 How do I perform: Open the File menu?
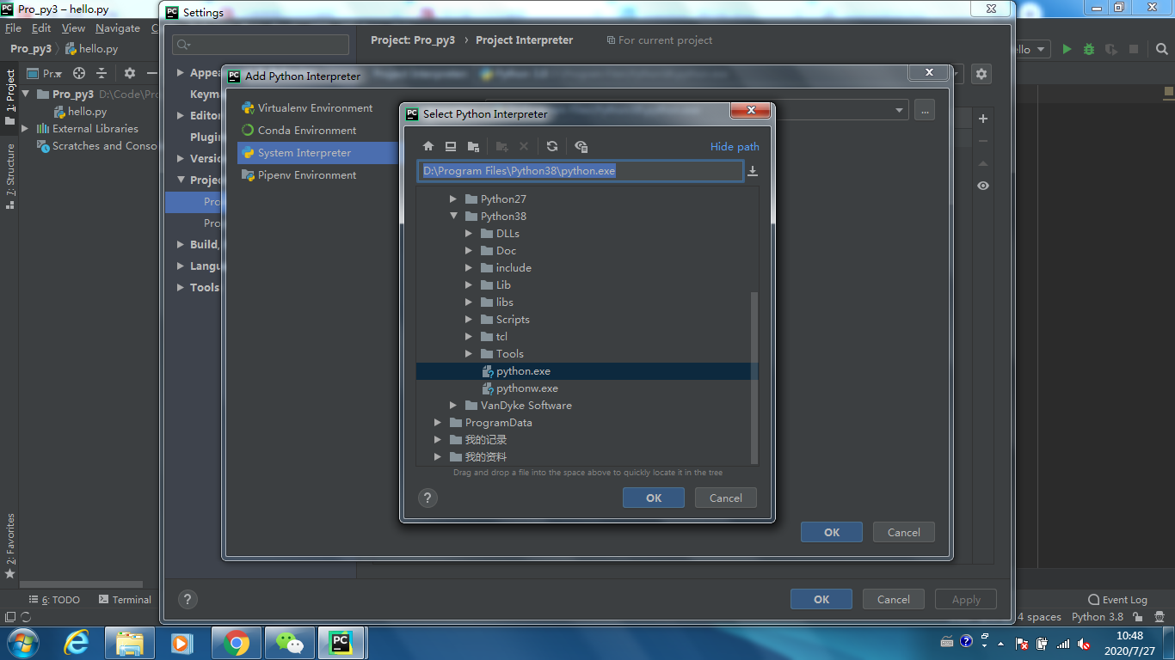pos(13,27)
